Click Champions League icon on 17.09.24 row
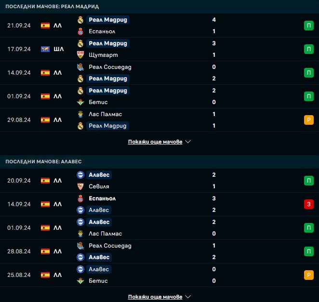 pos(45,49)
